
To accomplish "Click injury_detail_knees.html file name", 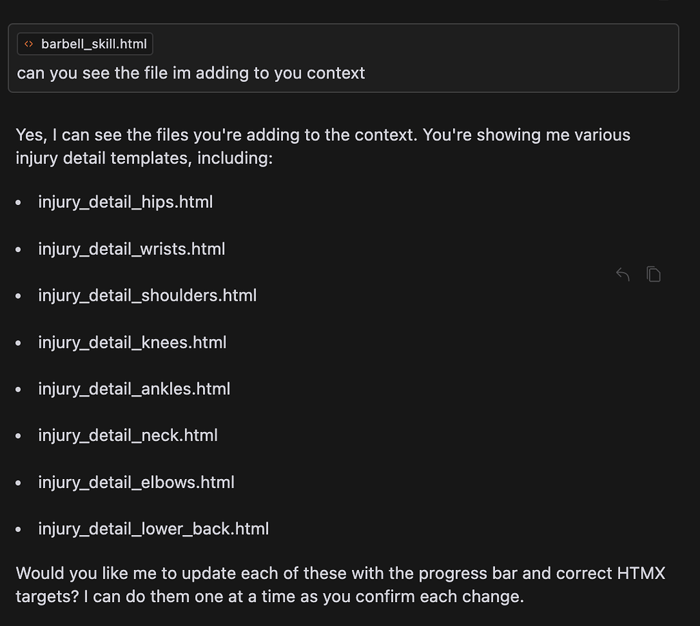I will point(132,342).
